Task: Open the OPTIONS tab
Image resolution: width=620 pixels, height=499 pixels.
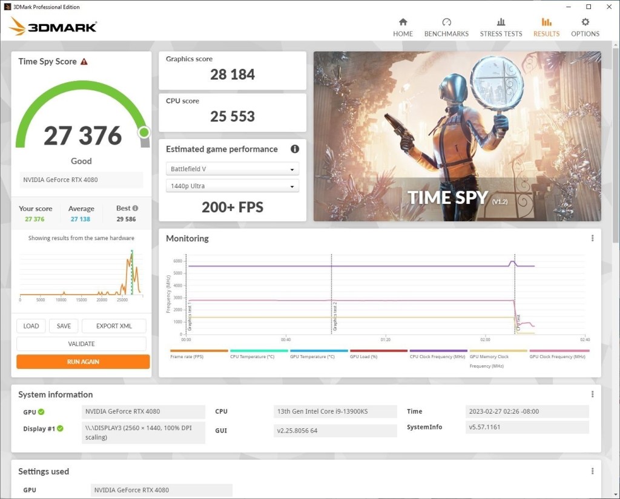Action: click(585, 28)
